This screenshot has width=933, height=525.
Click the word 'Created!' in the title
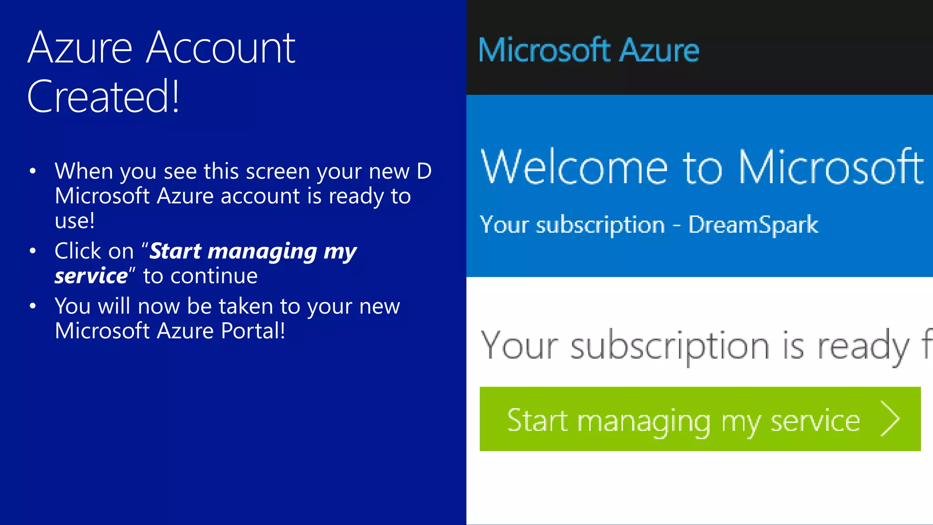pyautogui.click(x=104, y=97)
